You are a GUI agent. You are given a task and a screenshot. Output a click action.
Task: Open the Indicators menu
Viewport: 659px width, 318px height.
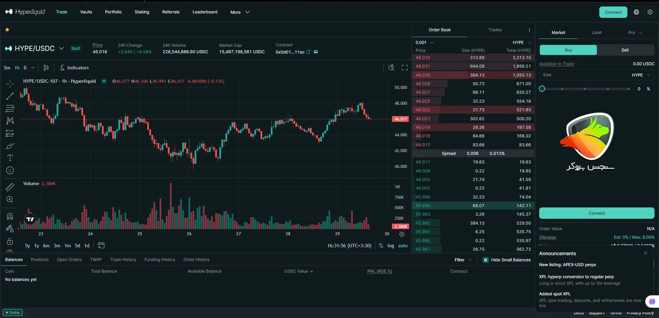point(74,68)
